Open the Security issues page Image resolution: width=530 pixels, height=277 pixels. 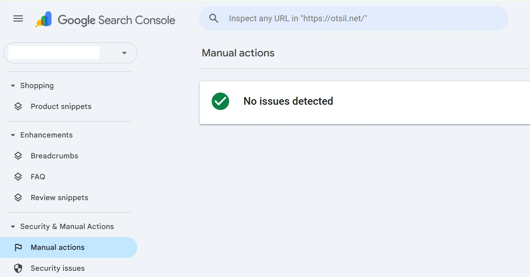click(57, 268)
